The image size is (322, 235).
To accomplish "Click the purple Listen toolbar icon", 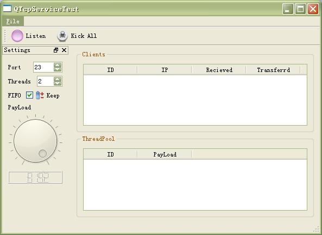I will click(17, 36).
